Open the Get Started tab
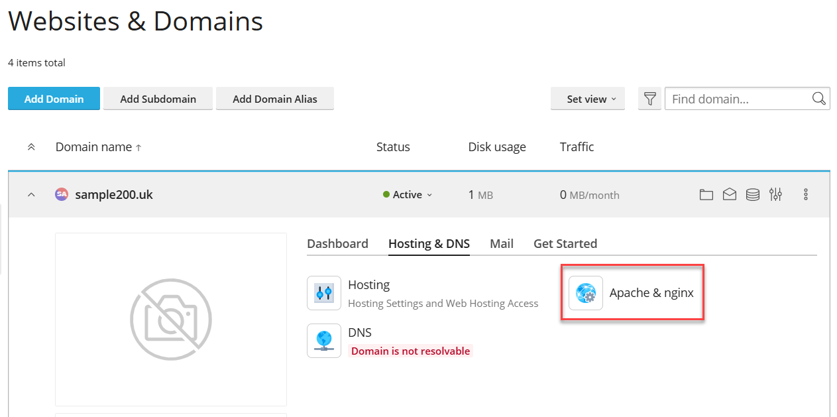 (565, 243)
